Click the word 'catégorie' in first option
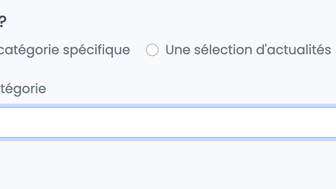The height and width of the screenshot is (189, 336). point(29,50)
